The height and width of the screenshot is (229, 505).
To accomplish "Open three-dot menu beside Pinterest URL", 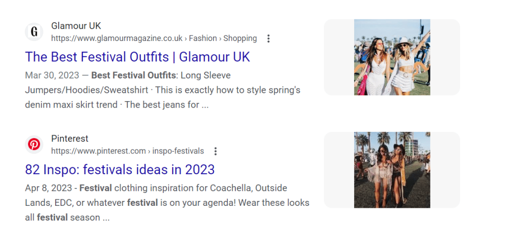I will pyautogui.click(x=216, y=151).
